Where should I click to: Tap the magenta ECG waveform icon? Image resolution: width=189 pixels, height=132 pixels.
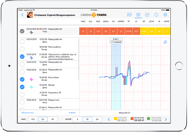(x=31, y=80)
